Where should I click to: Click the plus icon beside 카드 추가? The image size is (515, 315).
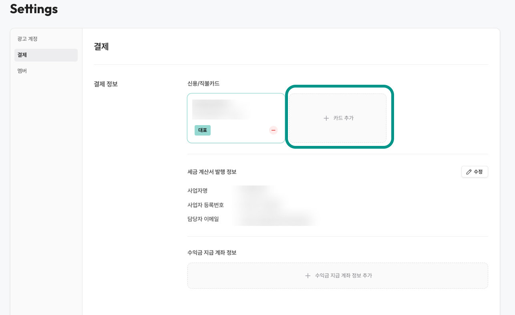point(326,118)
